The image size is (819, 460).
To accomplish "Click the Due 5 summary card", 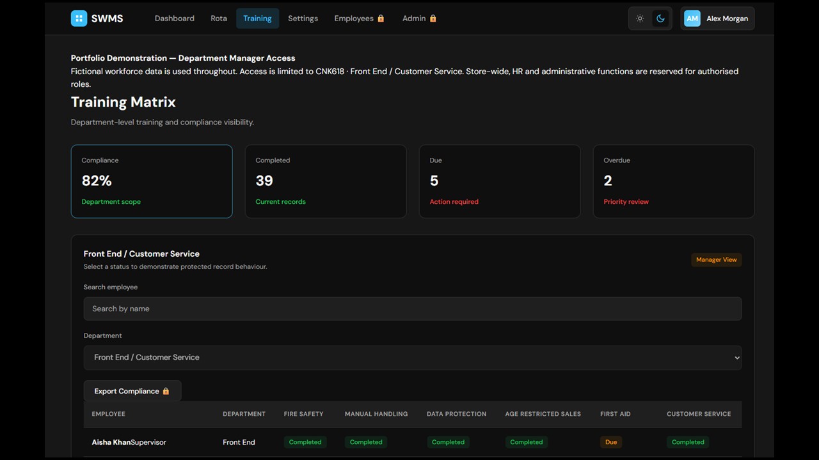I will tap(500, 181).
